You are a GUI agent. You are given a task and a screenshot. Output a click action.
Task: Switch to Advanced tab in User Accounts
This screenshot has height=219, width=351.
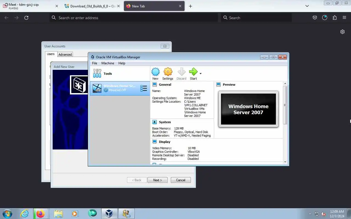coord(65,54)
